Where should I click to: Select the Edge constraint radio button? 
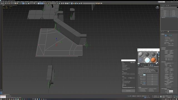(x=169, y=65)
